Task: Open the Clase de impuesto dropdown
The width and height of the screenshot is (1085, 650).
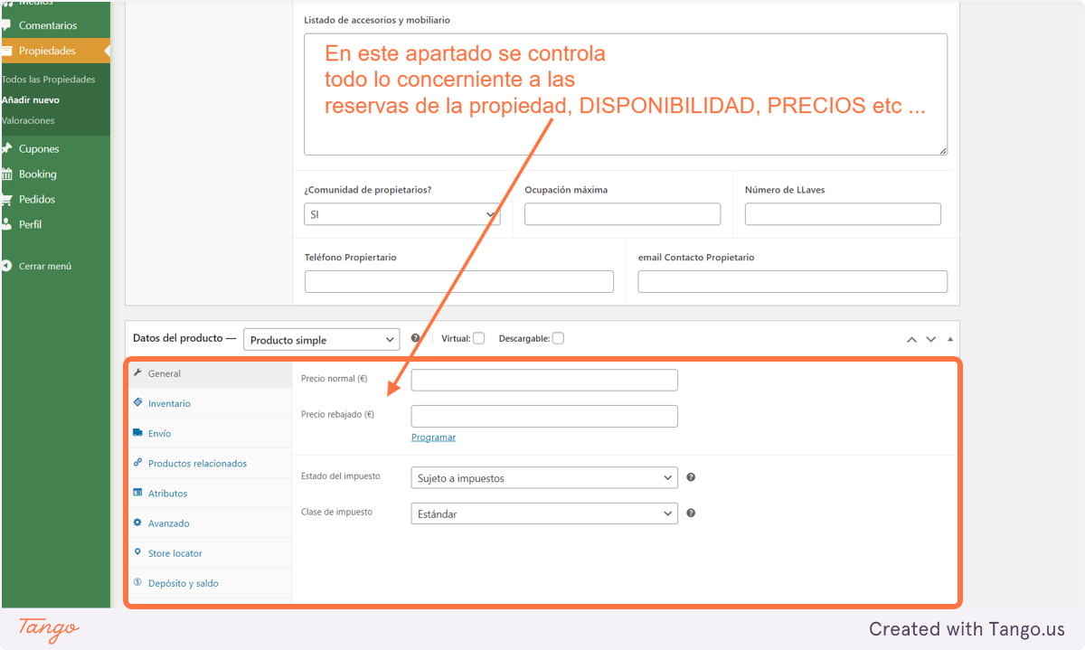Action: click(x=544, y=513)
